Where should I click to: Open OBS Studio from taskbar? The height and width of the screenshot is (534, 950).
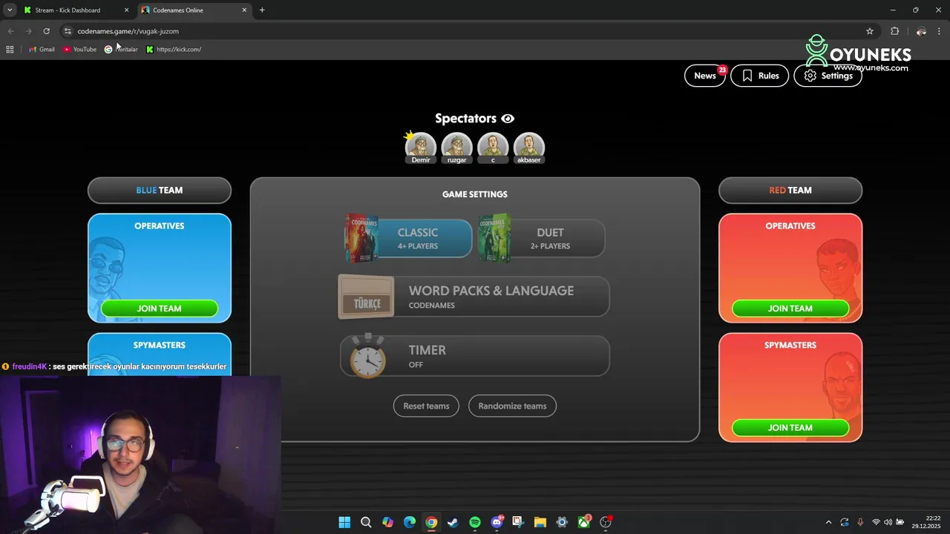pos(606,522)
